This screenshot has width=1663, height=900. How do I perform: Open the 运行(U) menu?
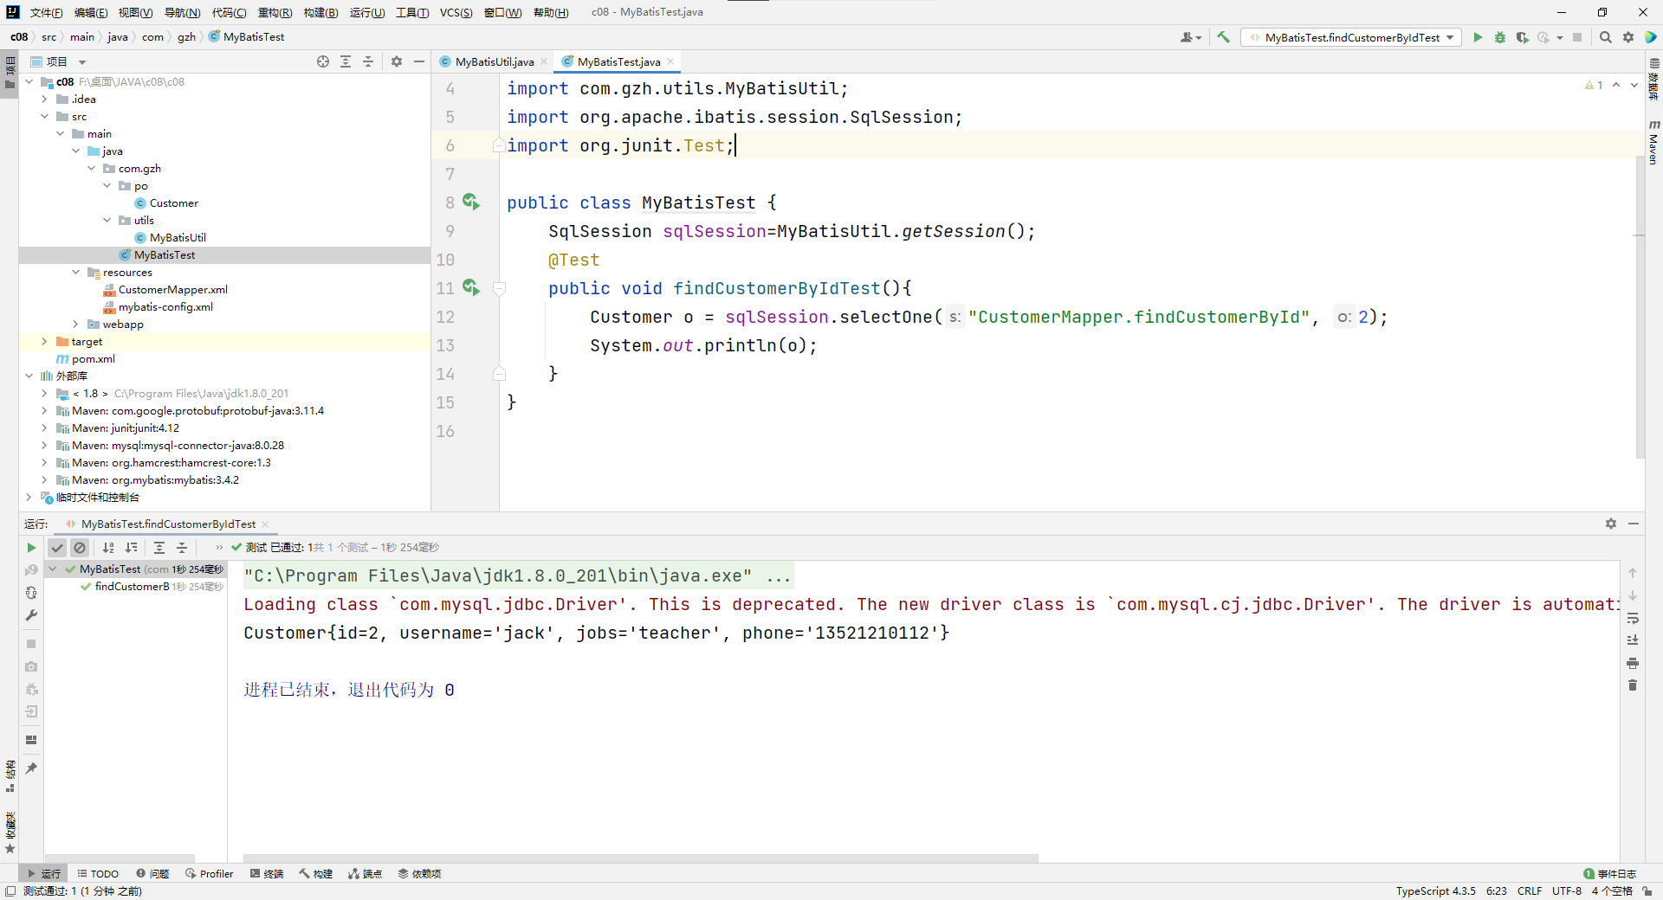pos(367,12)
